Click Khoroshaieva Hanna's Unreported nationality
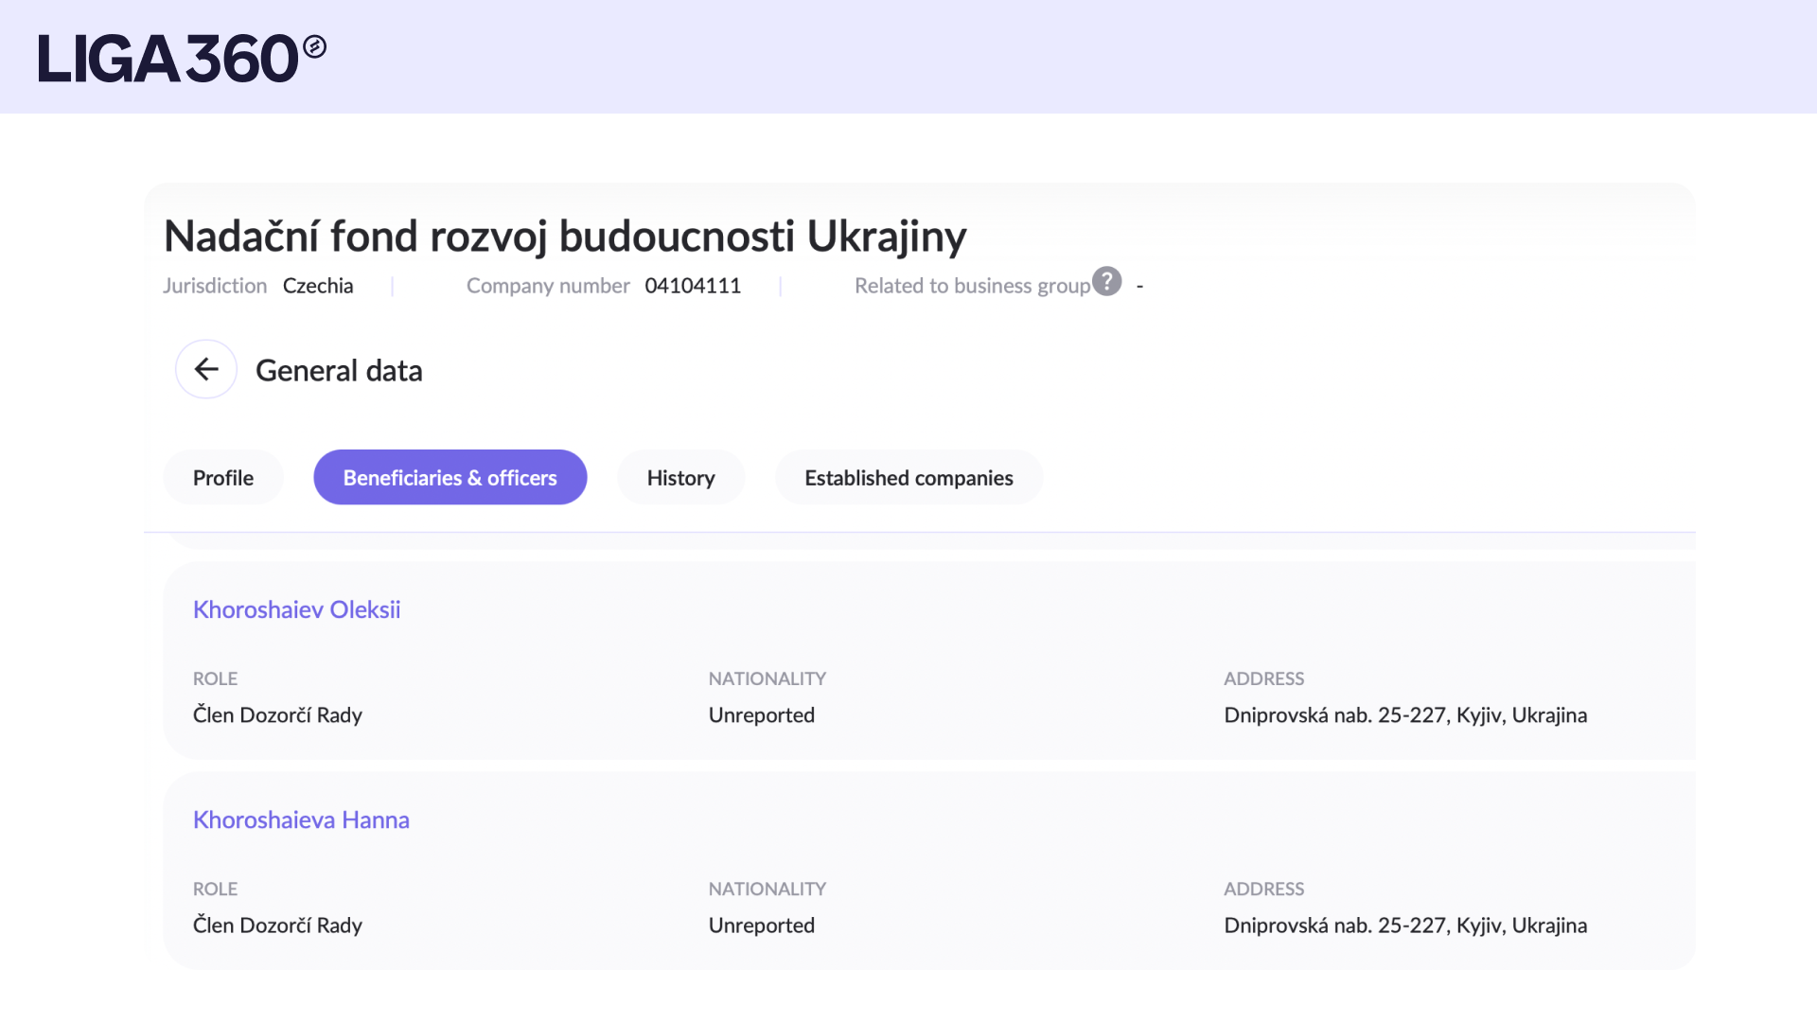This screenshot has height=1022, width=1817. (x=762, y=925)
